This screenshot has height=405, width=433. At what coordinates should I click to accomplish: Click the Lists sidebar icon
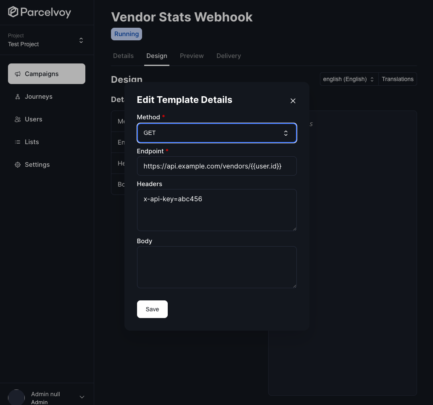(18, 142)
